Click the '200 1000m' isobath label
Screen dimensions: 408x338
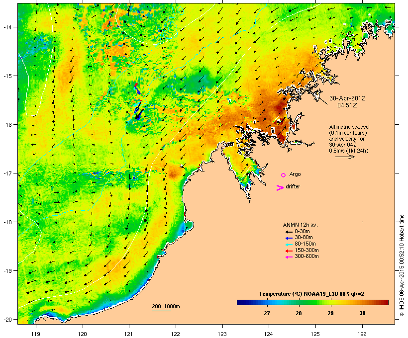(166, 306)
